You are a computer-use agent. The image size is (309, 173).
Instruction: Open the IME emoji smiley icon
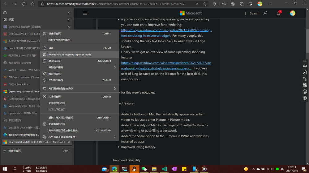[x=305, y=92]
